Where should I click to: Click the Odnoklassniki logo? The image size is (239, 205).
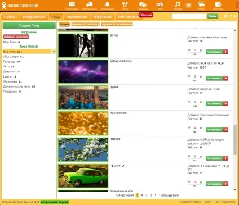pyautogui.click(x=20, y=6)
